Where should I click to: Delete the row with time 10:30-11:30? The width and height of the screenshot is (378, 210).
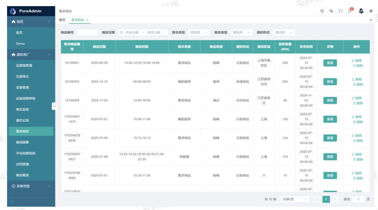click(x=358, y=178)
